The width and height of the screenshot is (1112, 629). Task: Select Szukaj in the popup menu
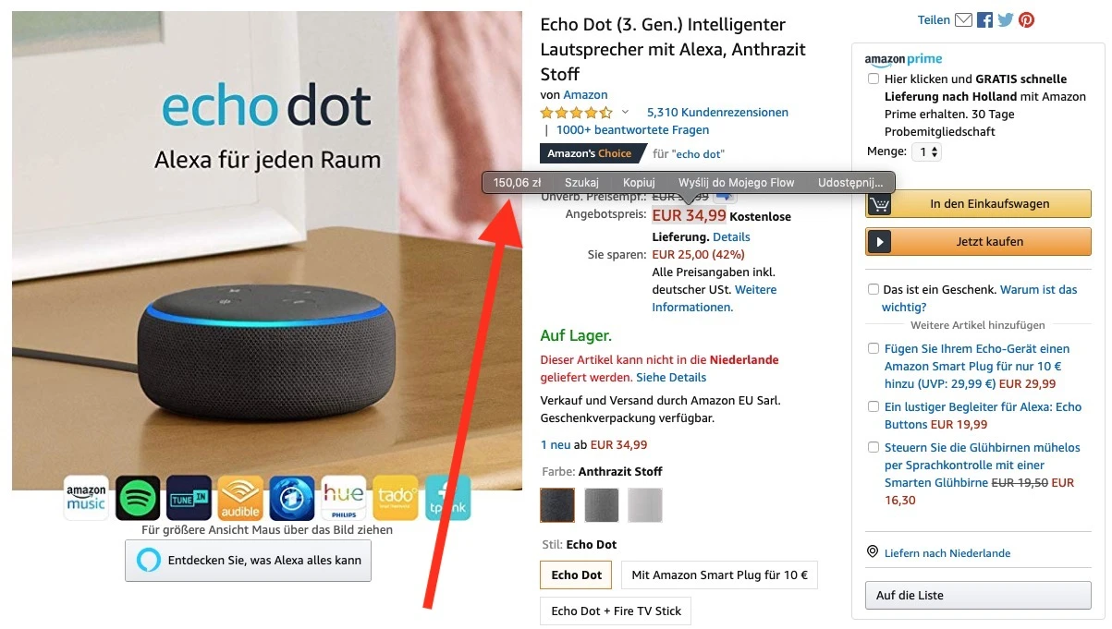pos(581,183)
